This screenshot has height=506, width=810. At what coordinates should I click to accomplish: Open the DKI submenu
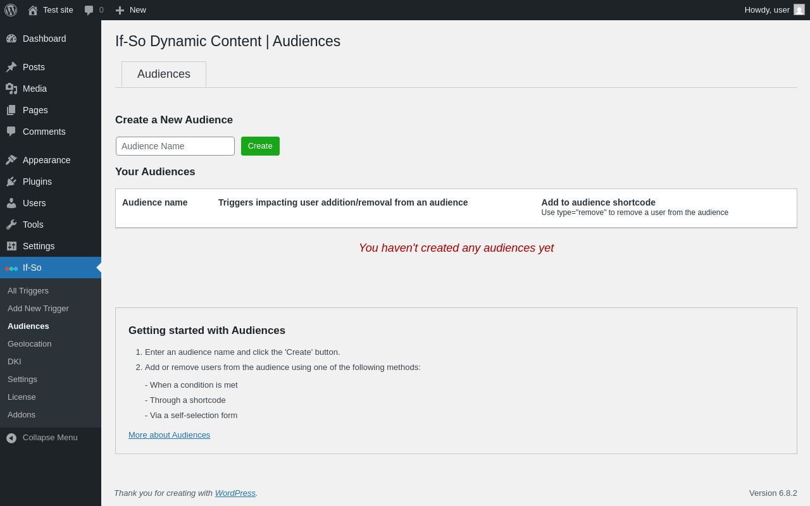(x=51, y=362)
